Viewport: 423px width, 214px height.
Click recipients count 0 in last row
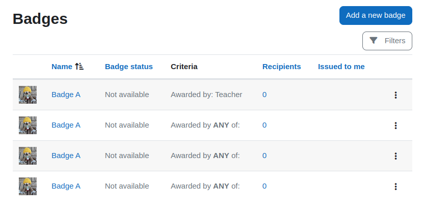[265, 186]
